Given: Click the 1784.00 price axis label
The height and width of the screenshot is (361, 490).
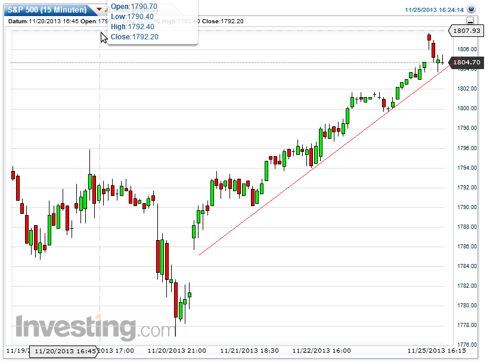Looking at the screenshot, I should [467, 266].
